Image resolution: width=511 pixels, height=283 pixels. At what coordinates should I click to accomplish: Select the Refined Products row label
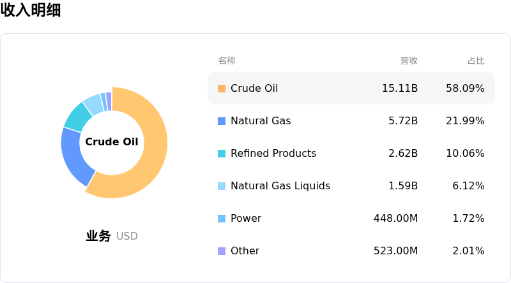pos(273,154)
